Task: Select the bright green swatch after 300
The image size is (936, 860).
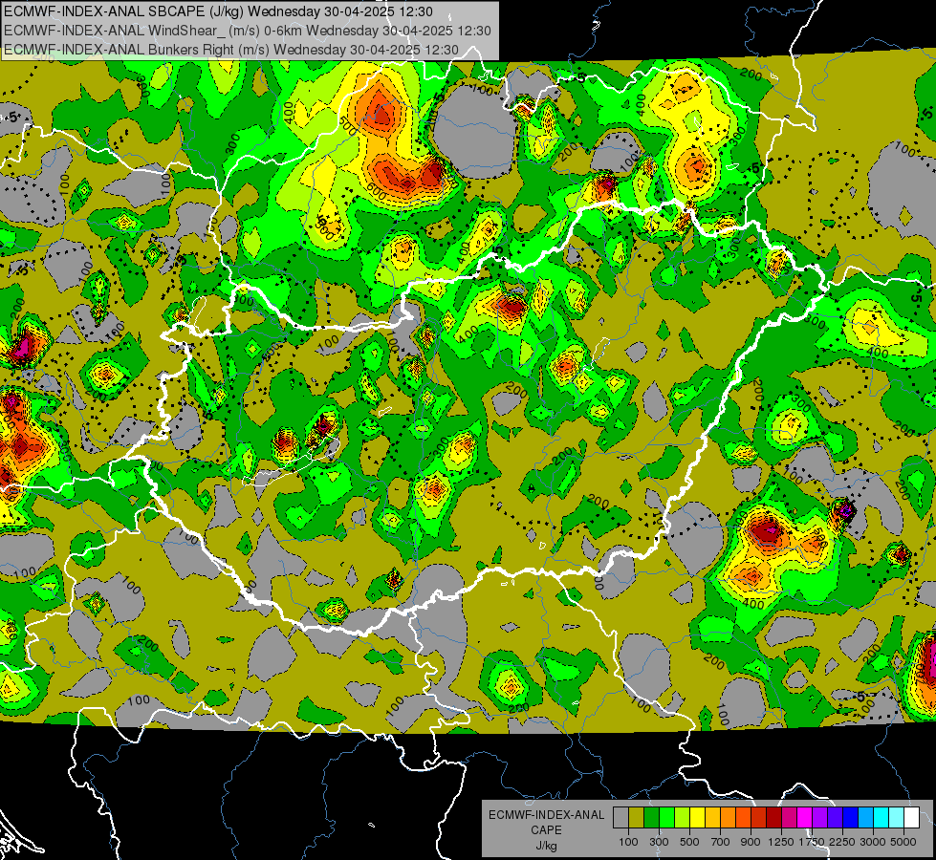Action: coord(666,818)
